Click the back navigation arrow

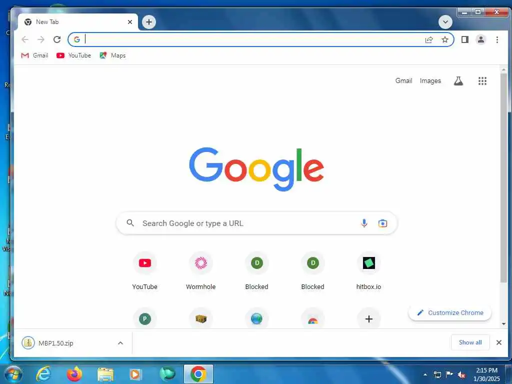[x=25, y=39]
